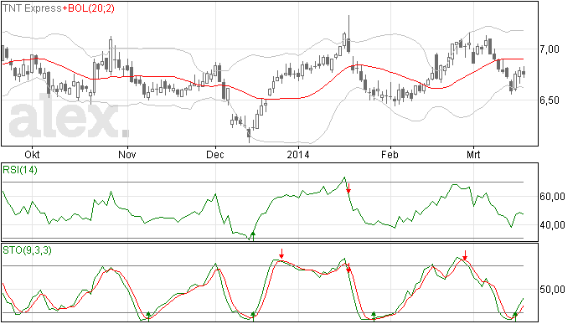578x324 pixels.
Task: Click the 7,00 price axis value
Action: tap(550, 49)
